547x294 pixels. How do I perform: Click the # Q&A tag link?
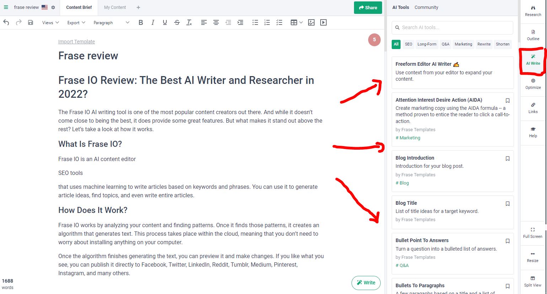pyautogui.click(x=402, y=266)
